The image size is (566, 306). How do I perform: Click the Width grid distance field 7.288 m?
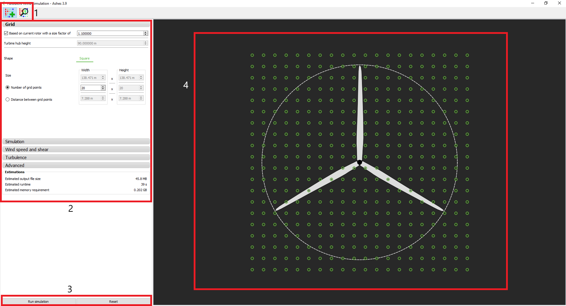93,98
